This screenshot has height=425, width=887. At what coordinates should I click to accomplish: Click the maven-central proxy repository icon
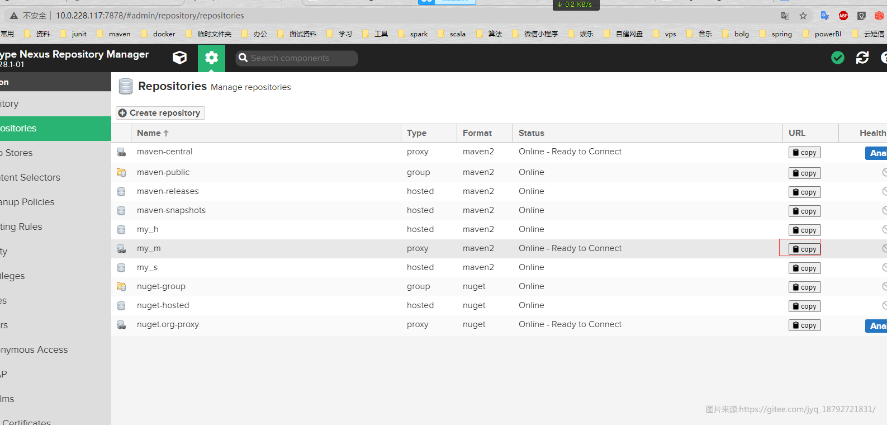point(121,152)
